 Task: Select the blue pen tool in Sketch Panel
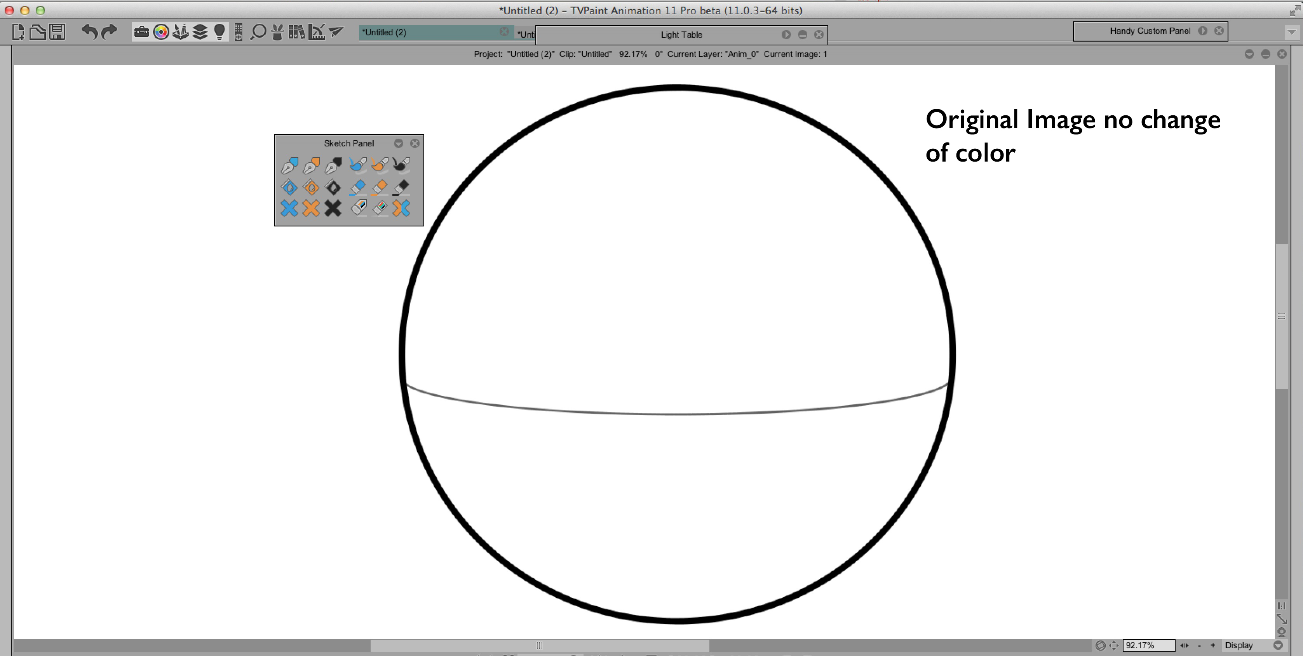click(290, 165)
